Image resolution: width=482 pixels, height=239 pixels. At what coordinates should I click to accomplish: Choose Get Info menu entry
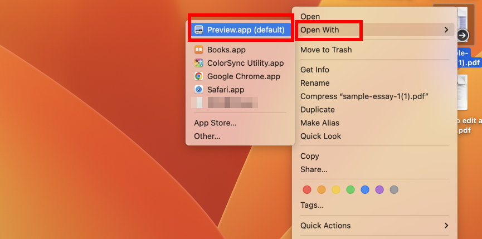click(x=315, y=70)
